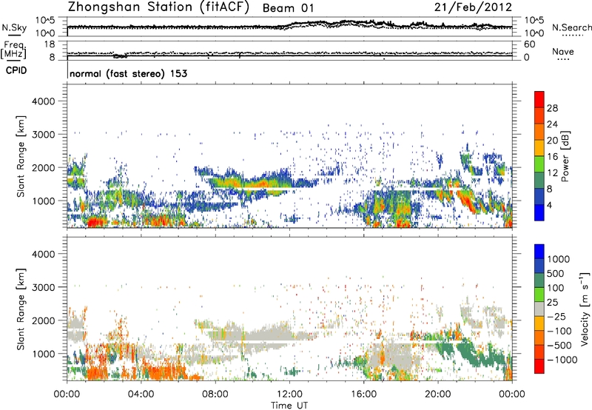Screen dimensions: 592x410
Task: Click the blue top of velocity colorbar
Action: (x=539, y=252)
